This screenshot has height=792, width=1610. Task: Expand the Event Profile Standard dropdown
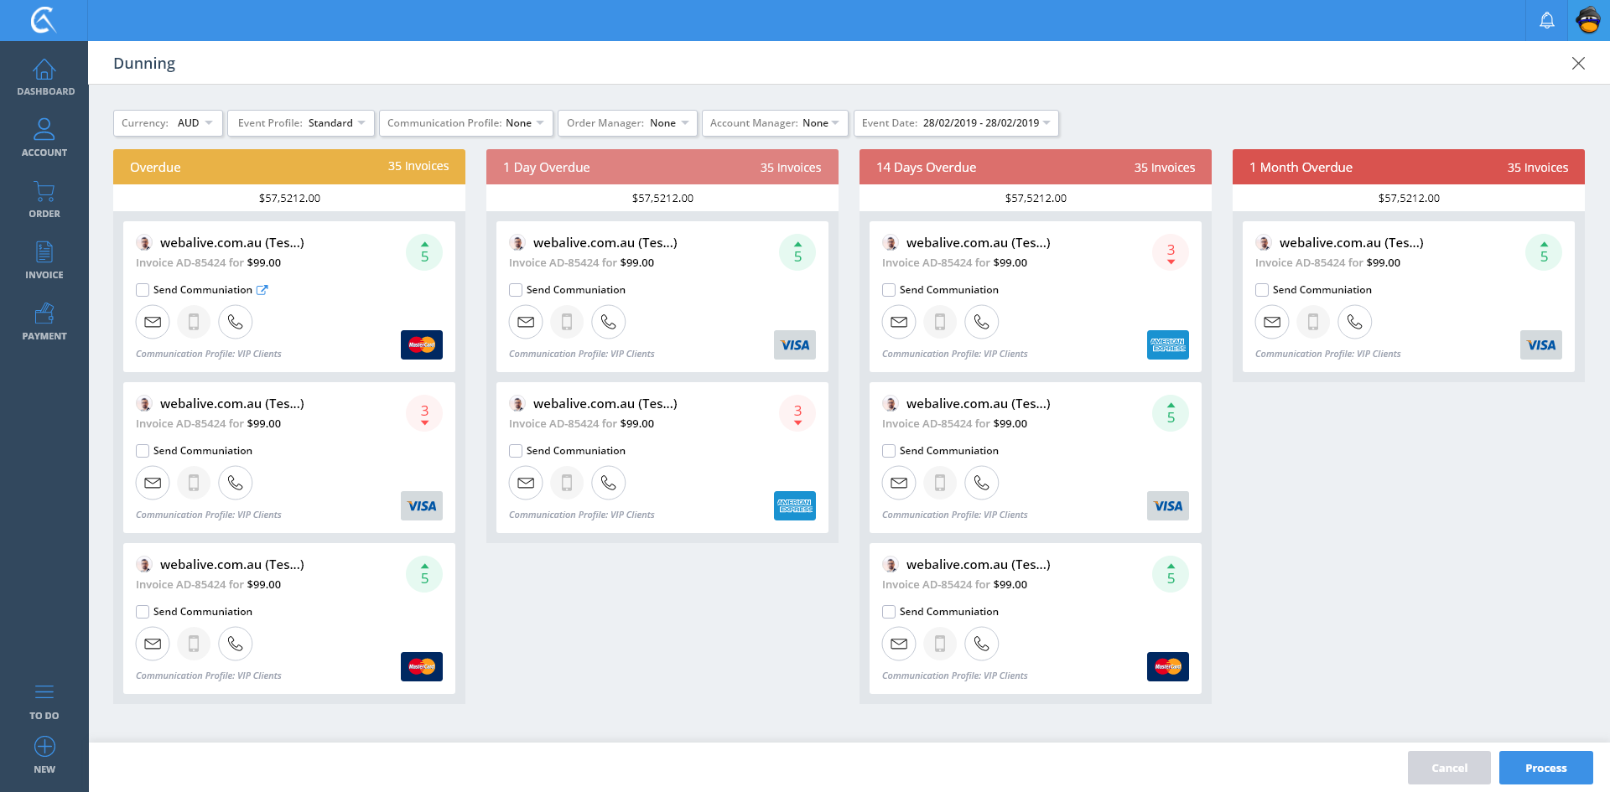(x=302, y=123)
